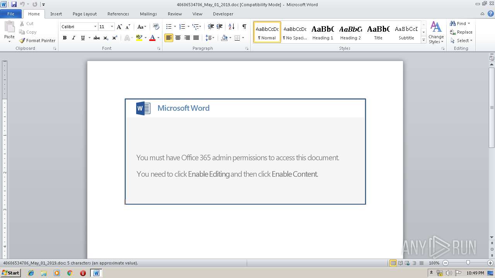Click the Multilevel List icon
495x278 pixels.
195,27
